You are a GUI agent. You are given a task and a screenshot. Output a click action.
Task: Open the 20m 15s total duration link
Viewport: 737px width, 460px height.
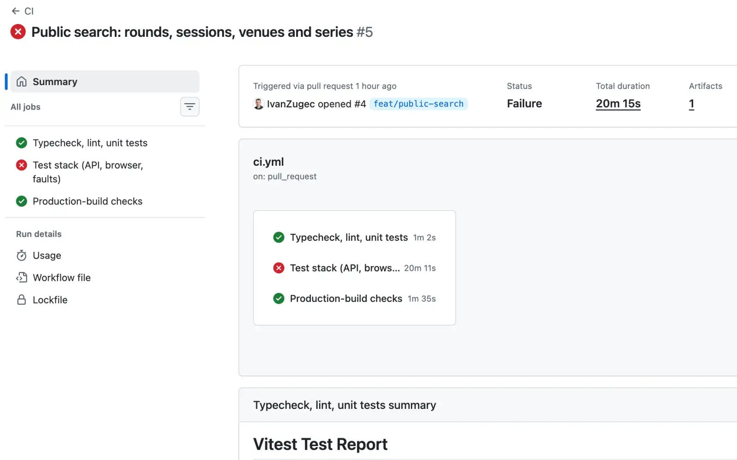coord(618,104)
